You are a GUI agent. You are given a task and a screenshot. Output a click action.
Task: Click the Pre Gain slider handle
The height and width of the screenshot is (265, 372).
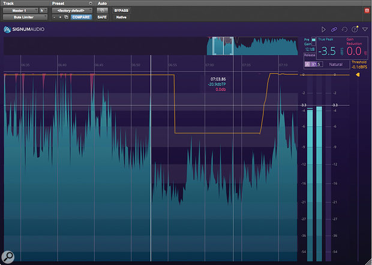click(x=314, y=40)
